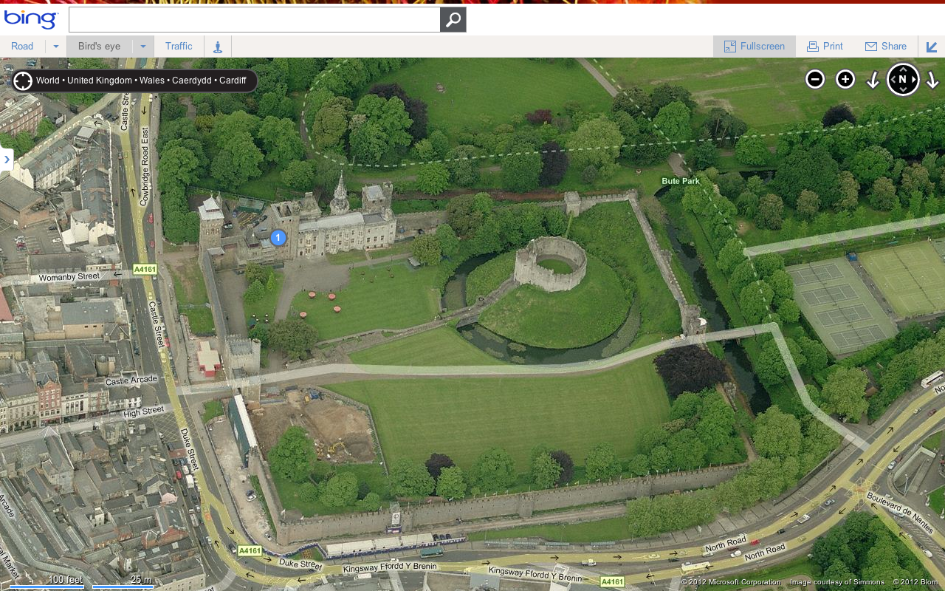This screenshot has width=945, height=591.
Task: Open the Road view dropdown arrow
Action: [x=55, y=46]
